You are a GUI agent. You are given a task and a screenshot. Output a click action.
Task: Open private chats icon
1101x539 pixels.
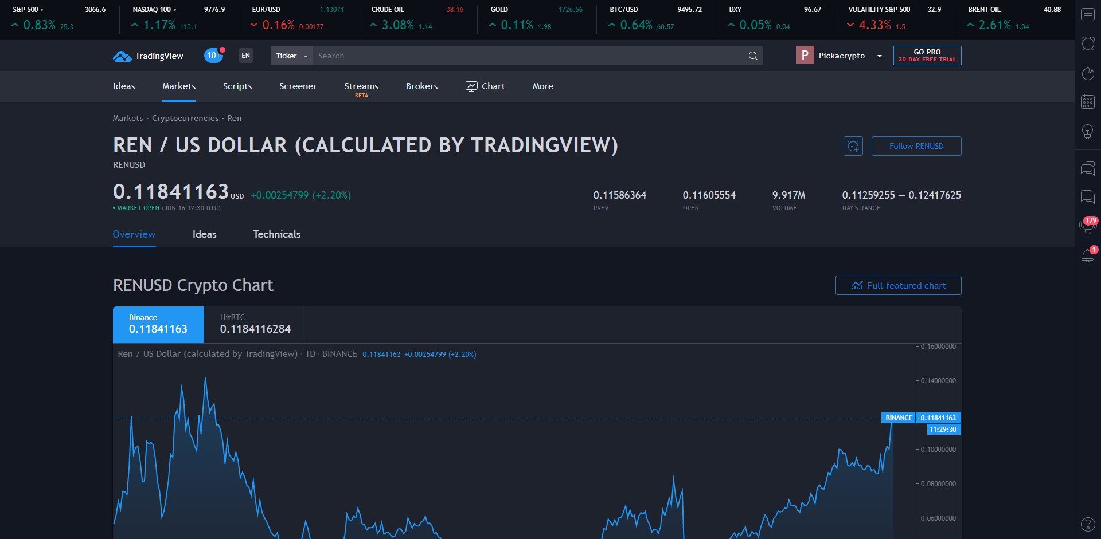click(1088, 197)
